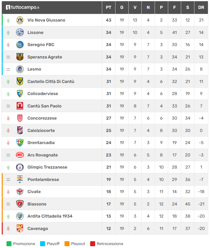The image size is (210, 248).
Task: Click the green up arrow beside Lissone
Action: pyautogui.click(x=8, y=32)
